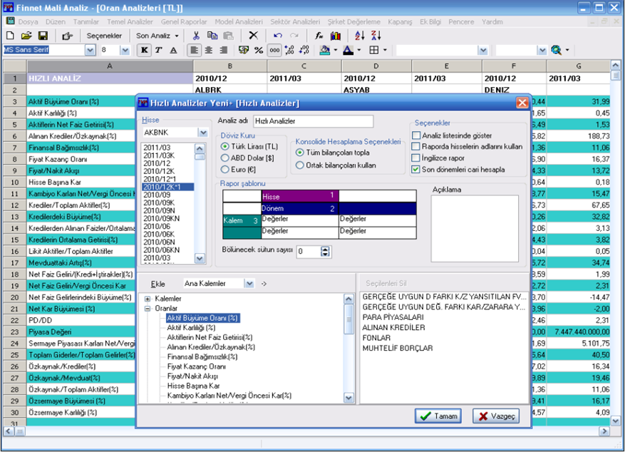
Task: Sort descending Z to A
Action: click(x=376, y=36)
